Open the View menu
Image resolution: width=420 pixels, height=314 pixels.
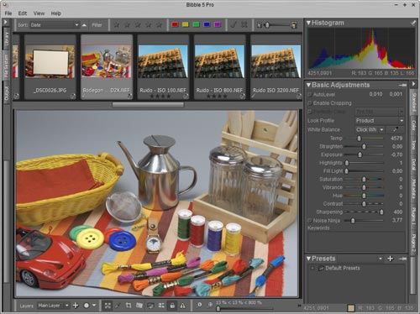[39, 13]
